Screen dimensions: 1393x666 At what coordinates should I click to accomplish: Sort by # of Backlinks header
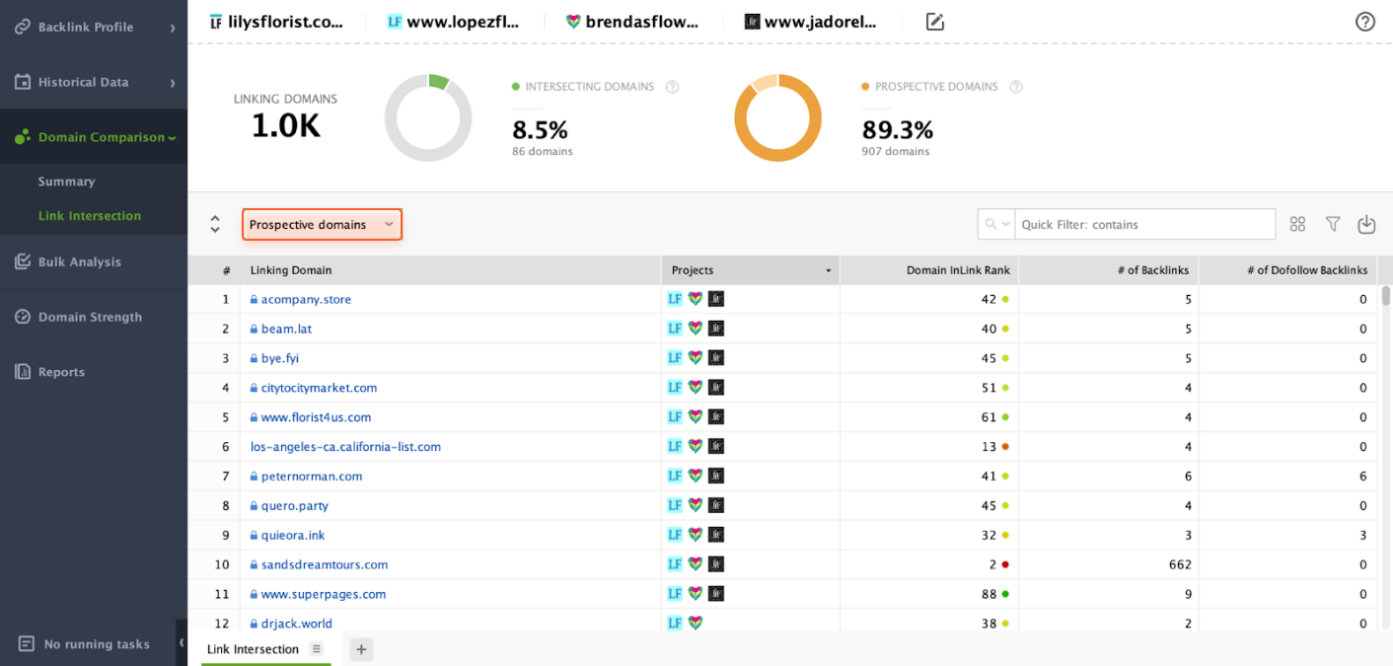(x=1109, y=270)
